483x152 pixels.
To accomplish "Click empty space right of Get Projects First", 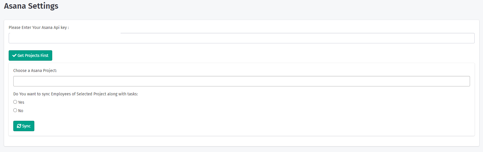I will [x=173, y=55].
